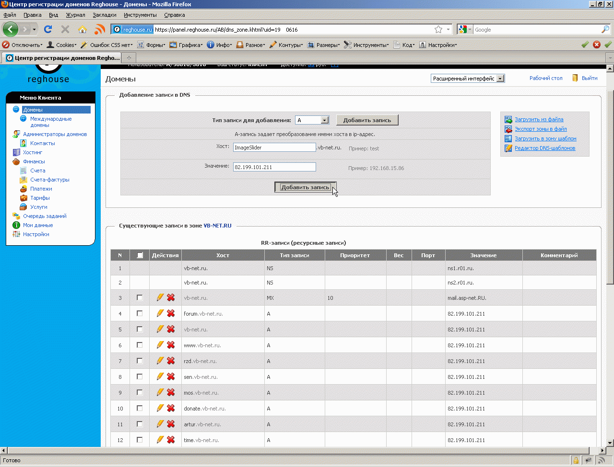Screen dimensions: 614x467
Task: Open the Файл menu
Action: point(10,15)
